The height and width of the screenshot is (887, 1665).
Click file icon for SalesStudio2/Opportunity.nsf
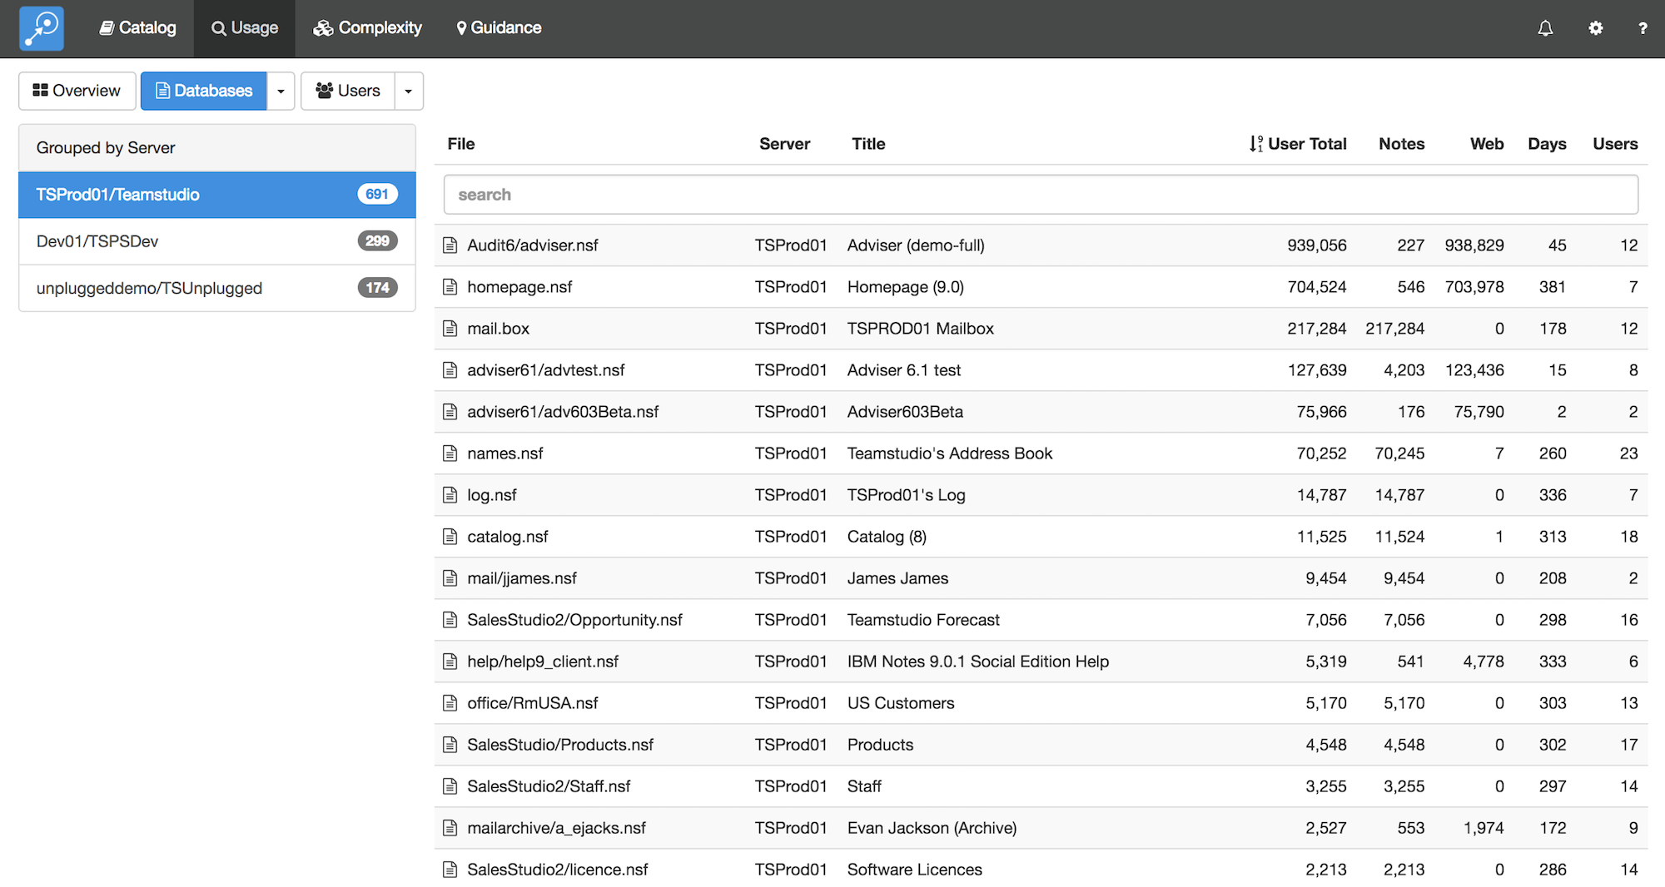pos(450,620)
